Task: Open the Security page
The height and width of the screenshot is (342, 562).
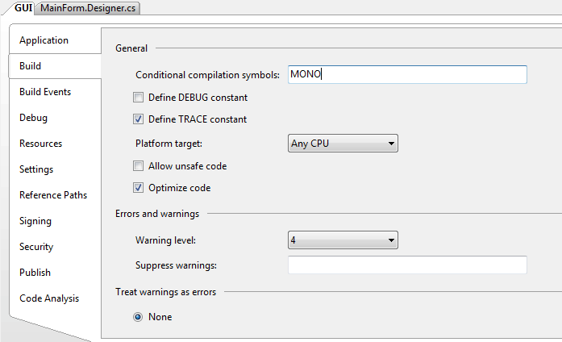Action: point(36,247)
